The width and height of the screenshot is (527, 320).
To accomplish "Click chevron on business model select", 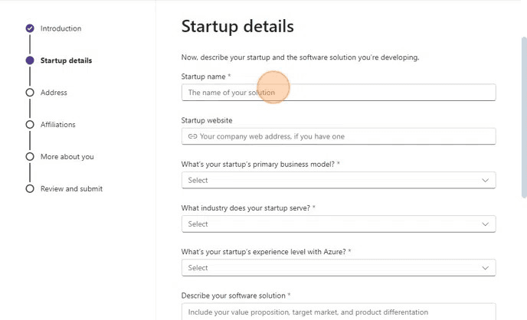I will tap(485, 180).
